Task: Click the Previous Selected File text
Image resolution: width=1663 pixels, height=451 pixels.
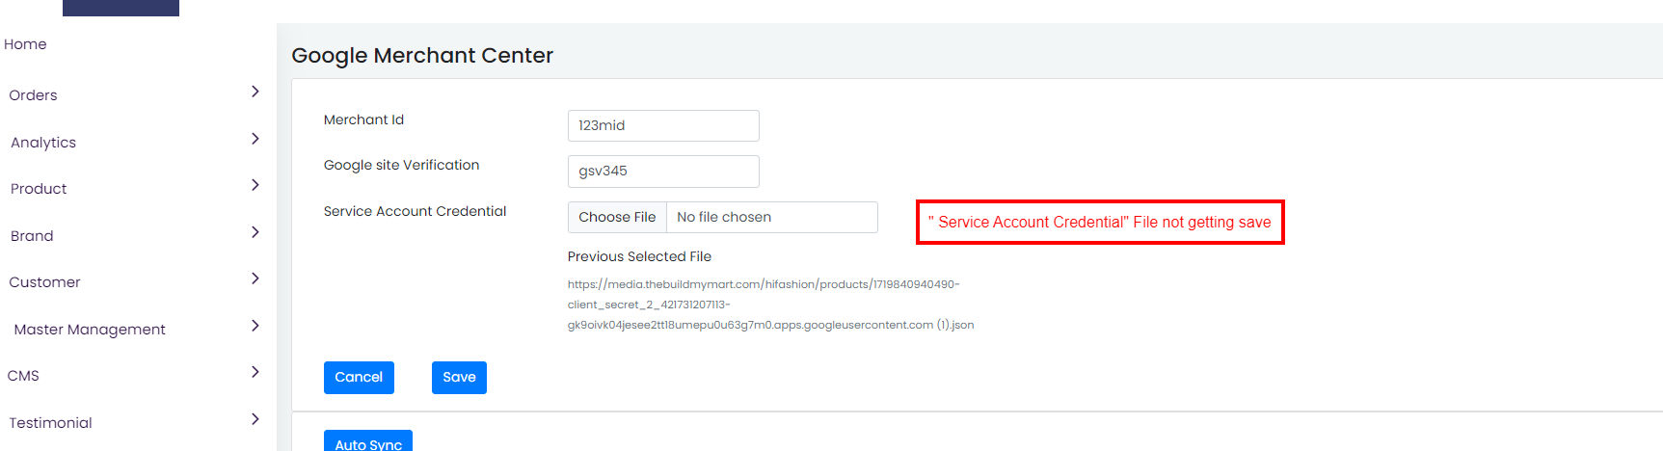Action: click(639, 256)
